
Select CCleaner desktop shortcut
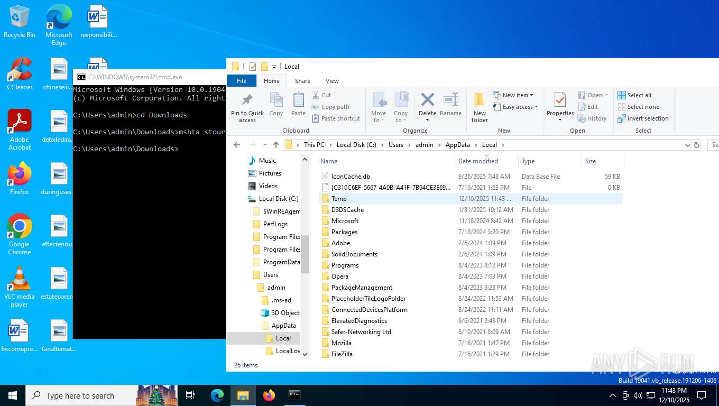point(20,74)
